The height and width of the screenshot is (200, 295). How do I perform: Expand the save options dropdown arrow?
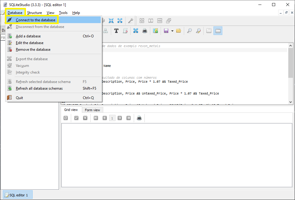pyautogui.click(x=172, y=31)
